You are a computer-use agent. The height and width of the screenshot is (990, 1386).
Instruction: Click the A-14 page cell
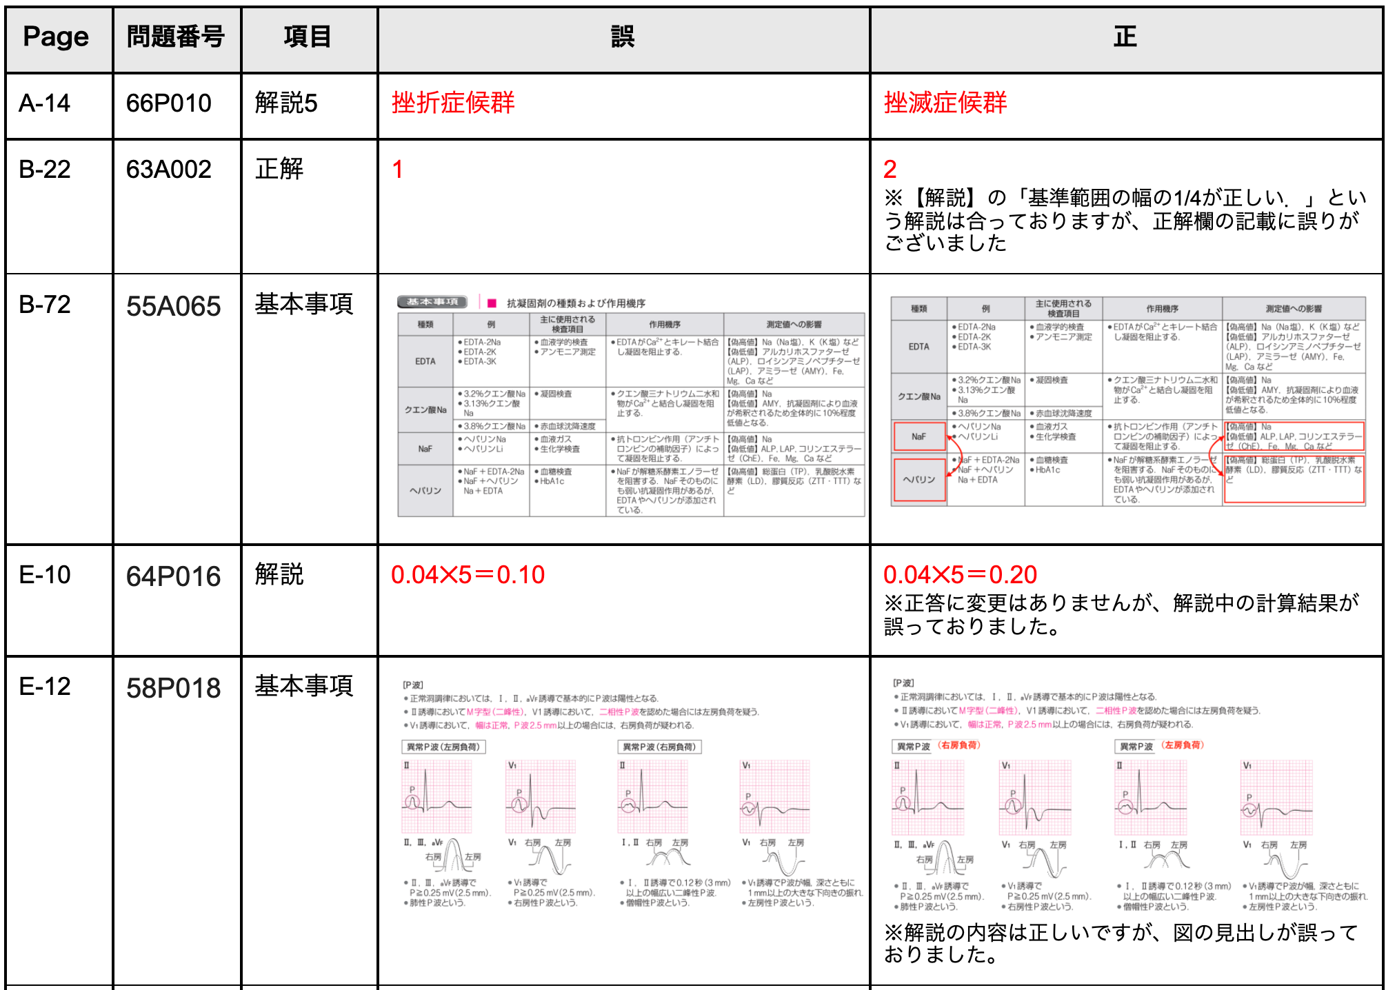click(x=59, y=105)
